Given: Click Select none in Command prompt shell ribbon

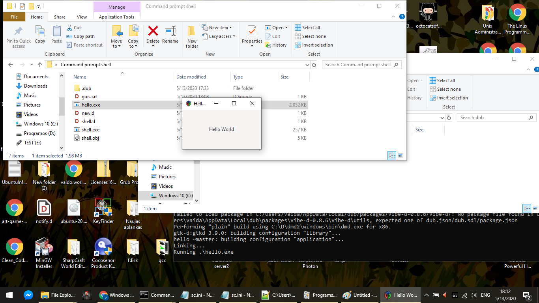Looking at the screenshot, I should (x=310, y=36).
